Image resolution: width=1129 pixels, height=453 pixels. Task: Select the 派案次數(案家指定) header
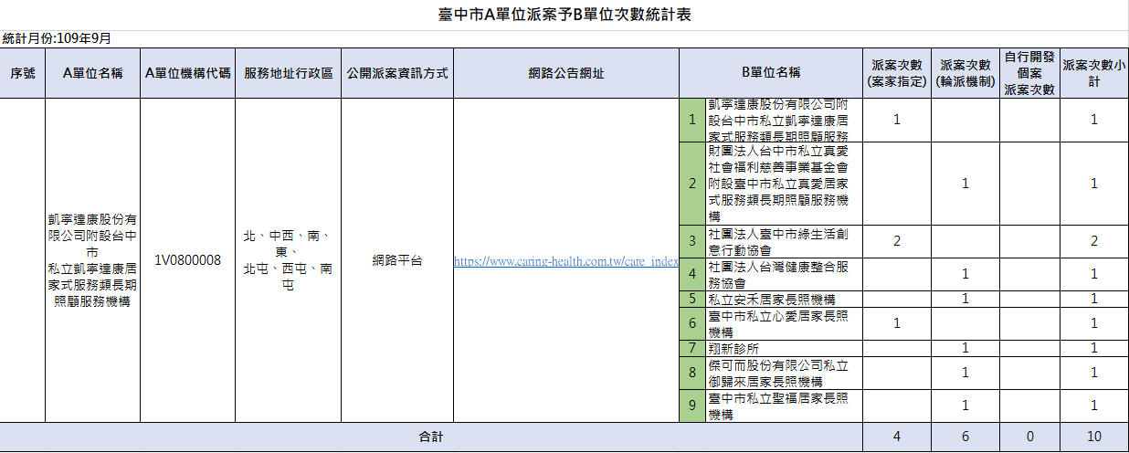tap(897, 73)
